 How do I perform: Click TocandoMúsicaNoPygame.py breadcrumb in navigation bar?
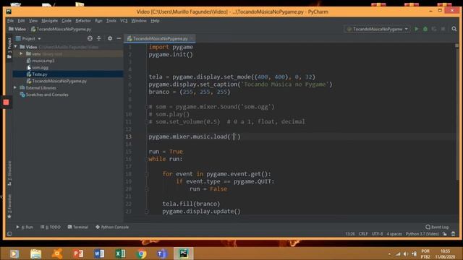point(61,29)
